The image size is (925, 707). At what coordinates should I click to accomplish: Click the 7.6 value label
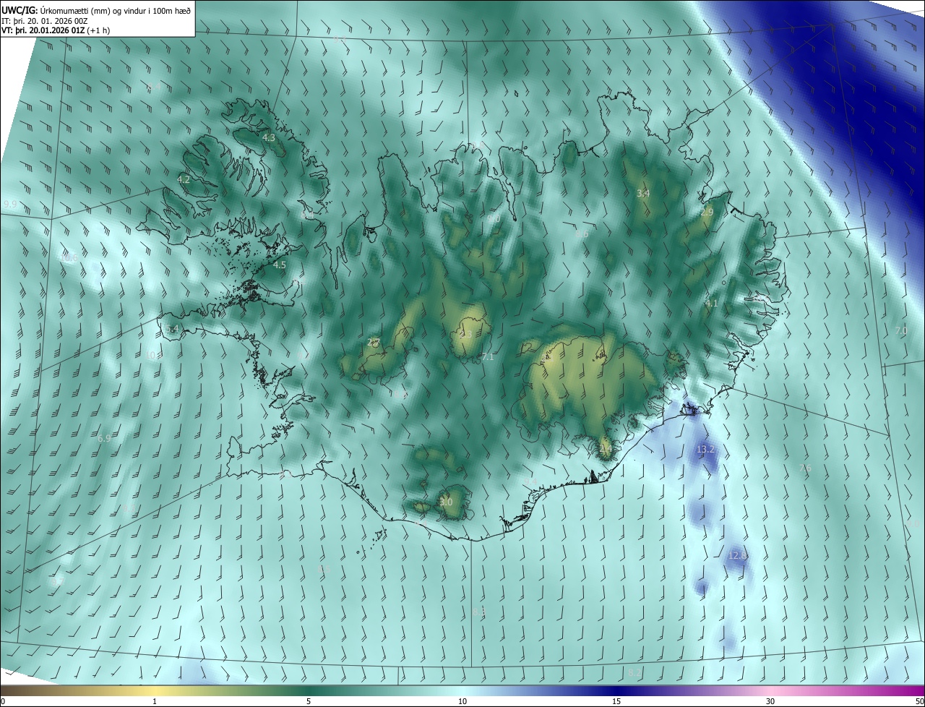point(805,468)
